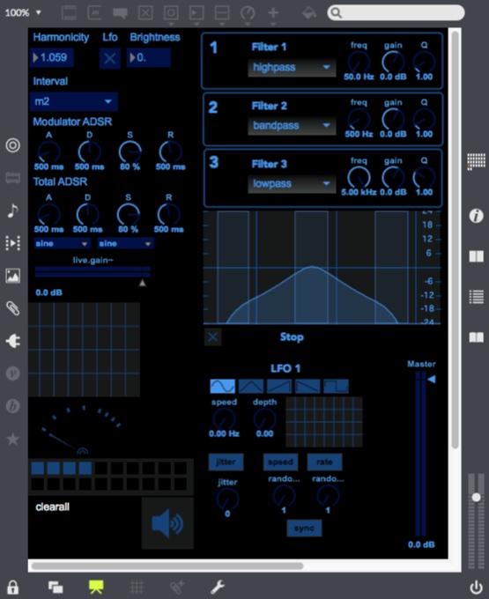
Task: Select ramp-up saw waveform tab for LFO 1
Action: tap(279, 386)
